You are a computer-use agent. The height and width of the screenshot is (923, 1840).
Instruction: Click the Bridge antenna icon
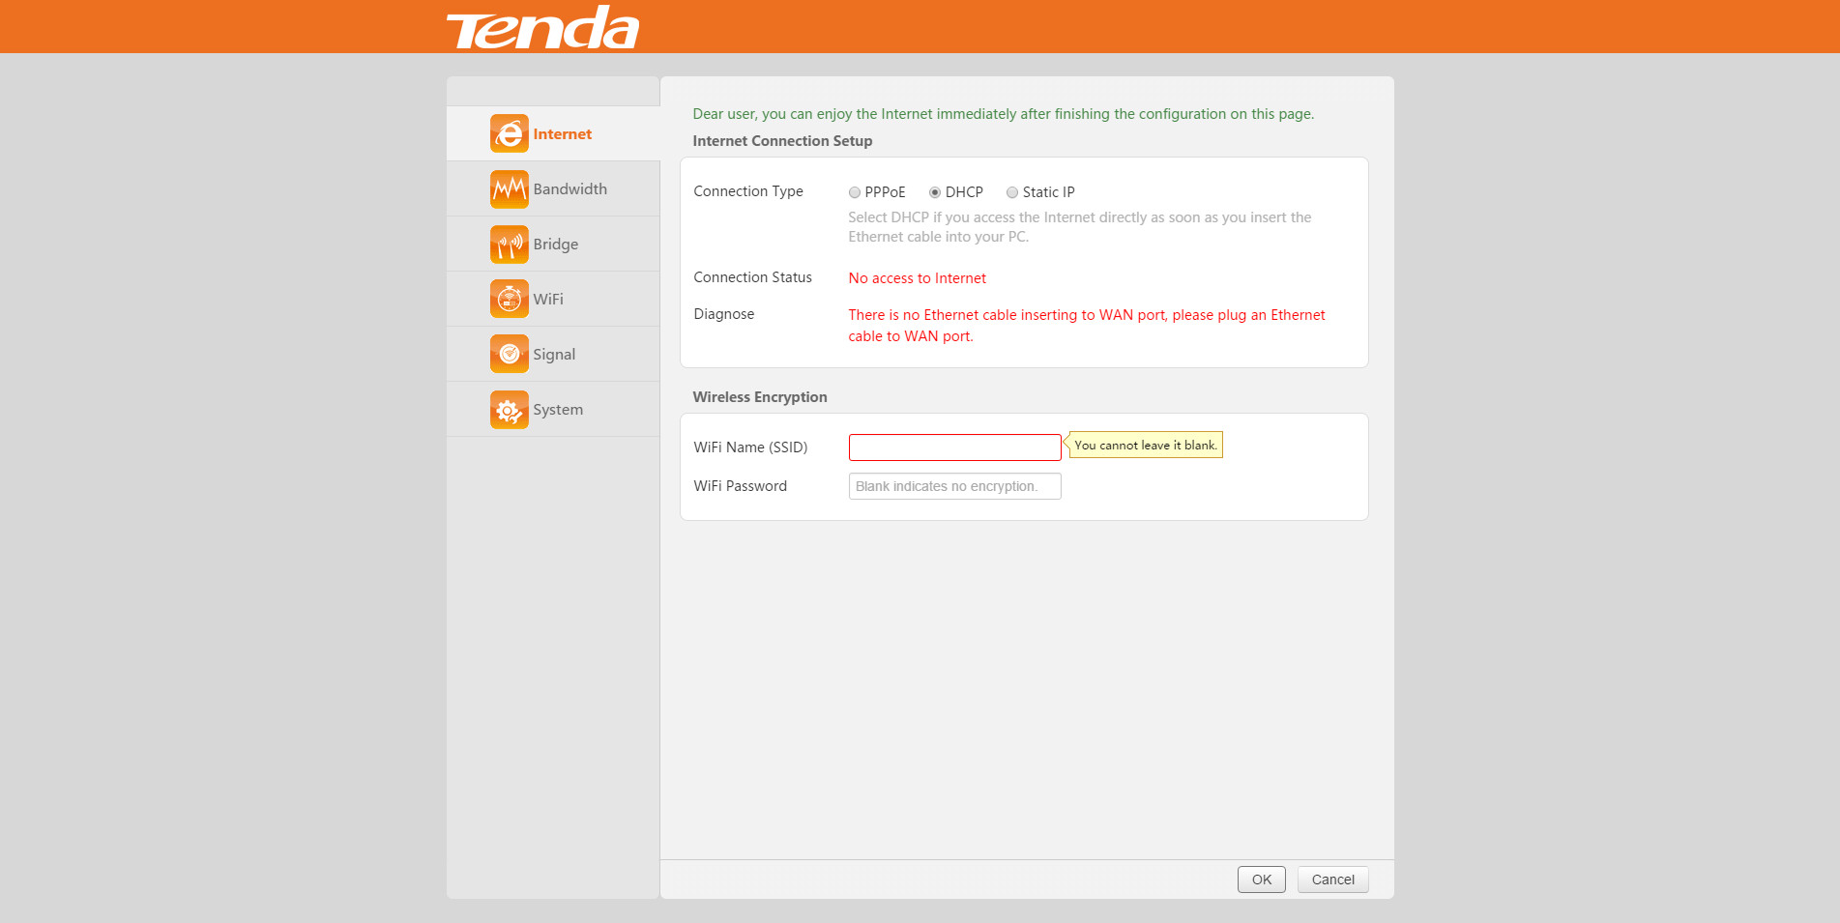coord(509,244)
